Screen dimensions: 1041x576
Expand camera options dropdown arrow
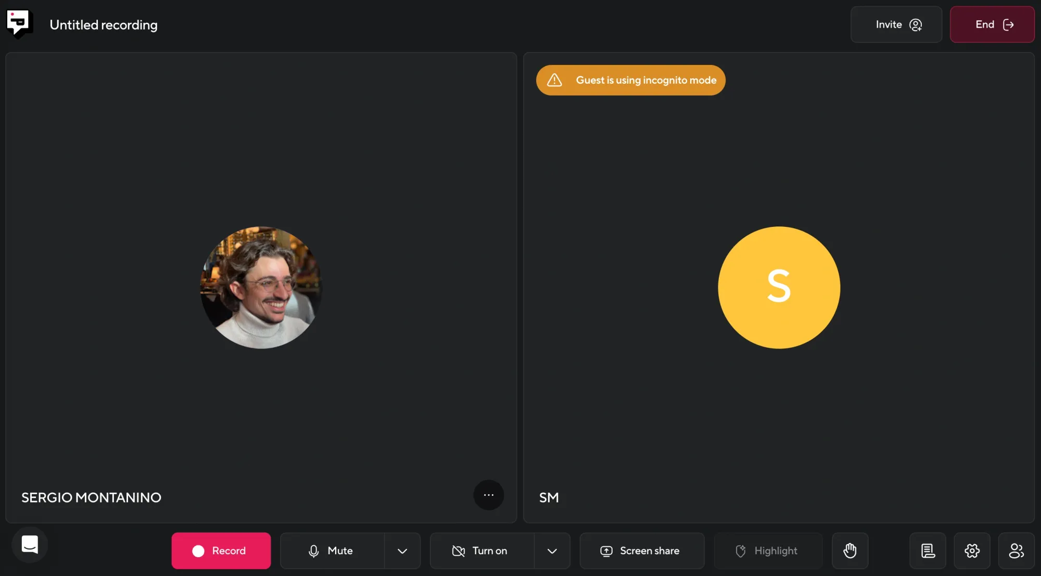tap(552, 551)
